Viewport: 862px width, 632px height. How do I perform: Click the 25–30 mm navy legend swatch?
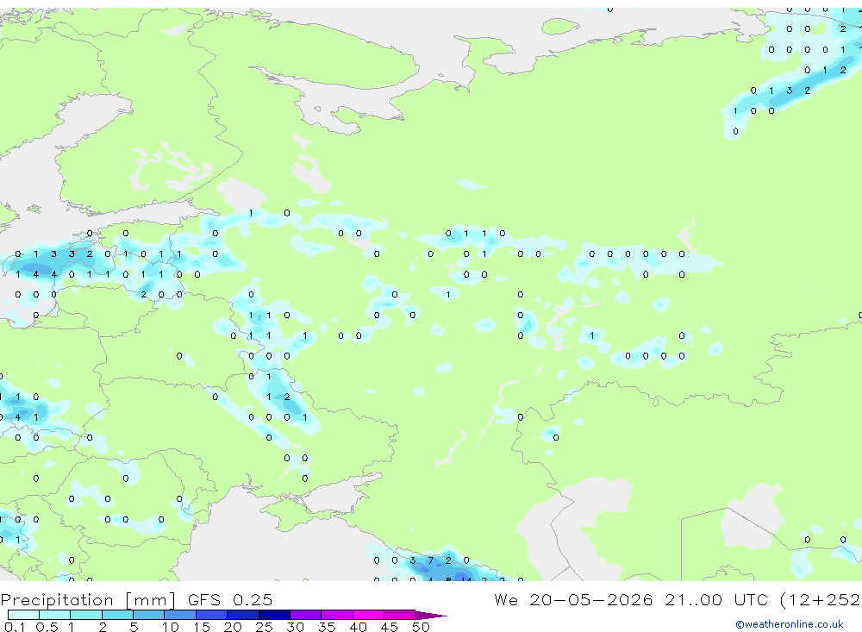[x=274, y=615]
